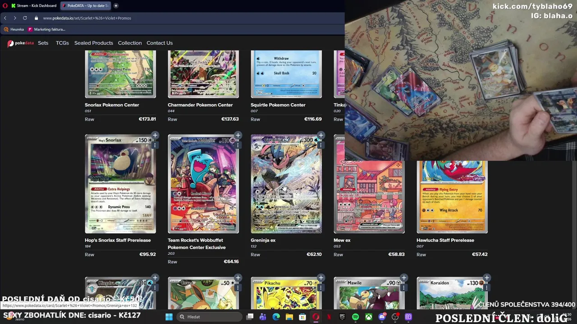
Task: Open the Heureka bookmark
Action: 14,29
